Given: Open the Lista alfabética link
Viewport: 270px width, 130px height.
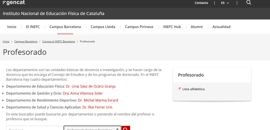Looking at the screenshot, I should 193,89.
